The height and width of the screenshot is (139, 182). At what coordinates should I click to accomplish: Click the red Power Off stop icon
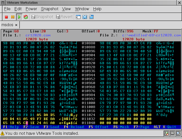point(6,17)
